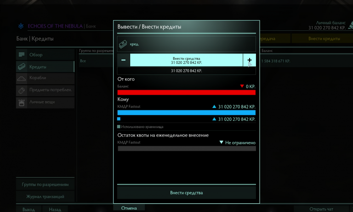
Task: Decrease amount with the minus button
Action: (x=123, y=60)
